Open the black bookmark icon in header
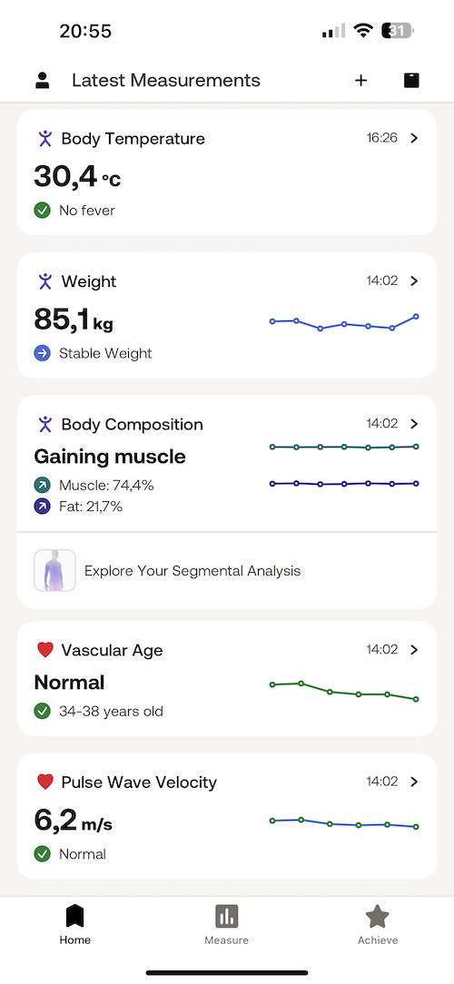Screen dimensions: 454x984 tap(411, 80)
